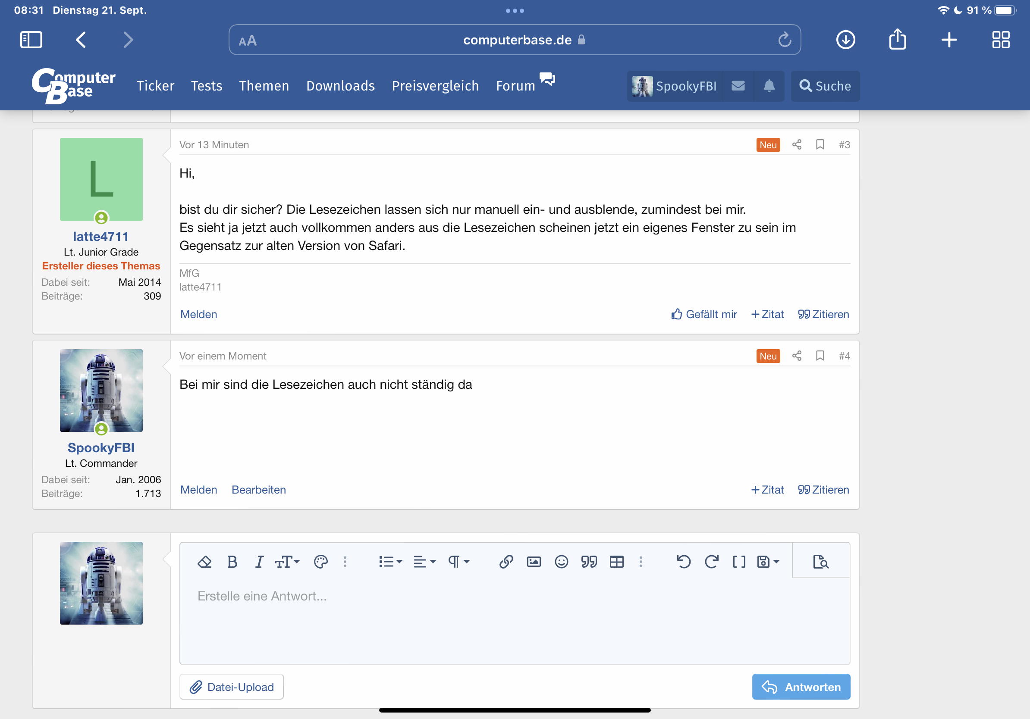1030x719 pixels.
Task: Open notifications bell in header
Action: pos(769,86)
